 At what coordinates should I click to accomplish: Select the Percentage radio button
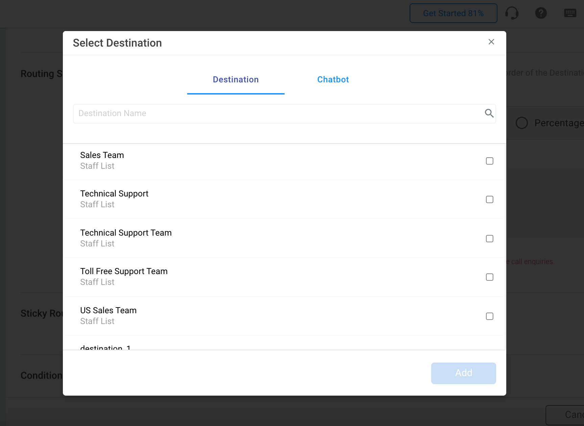[522, 123]
